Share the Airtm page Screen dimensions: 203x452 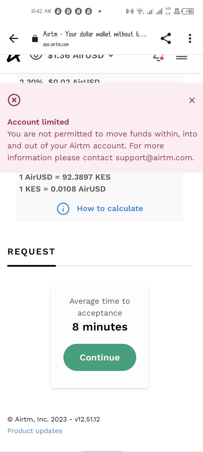coord(166,38)
